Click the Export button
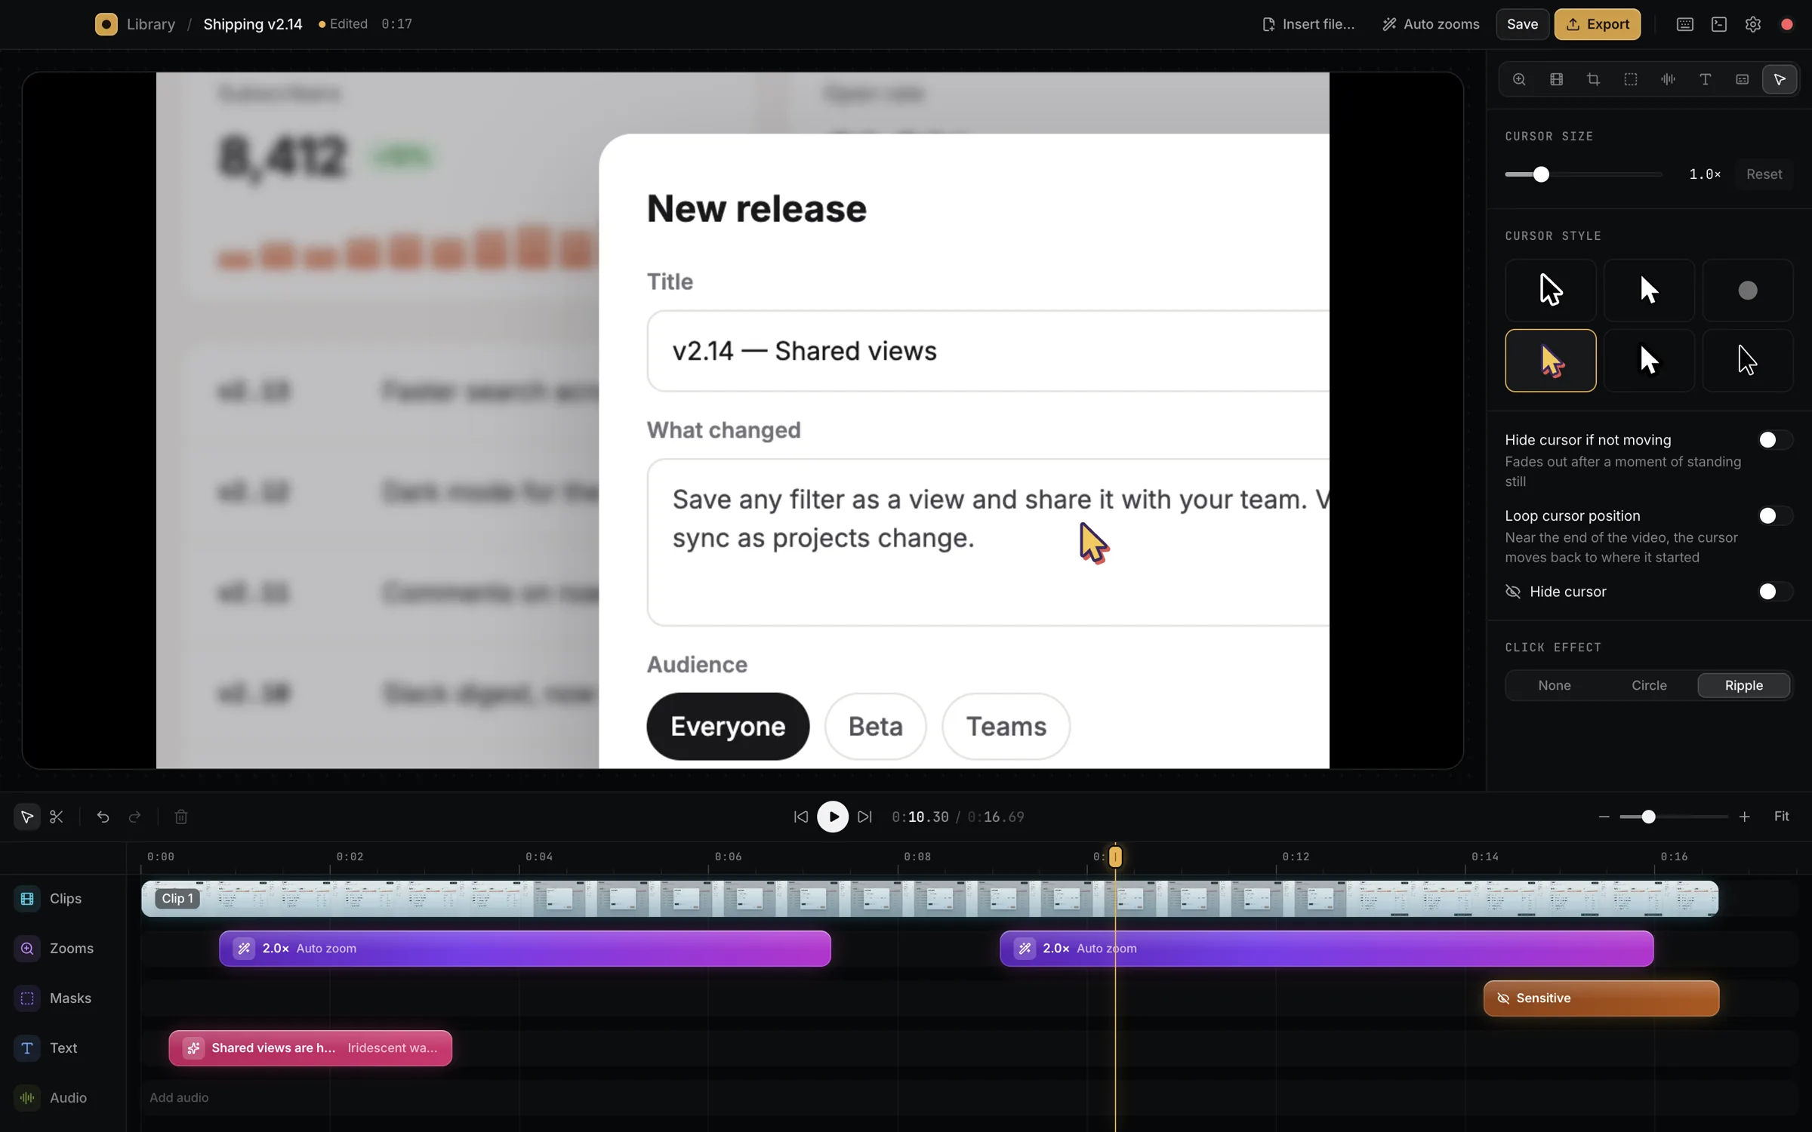 [x=1597, y=24]
